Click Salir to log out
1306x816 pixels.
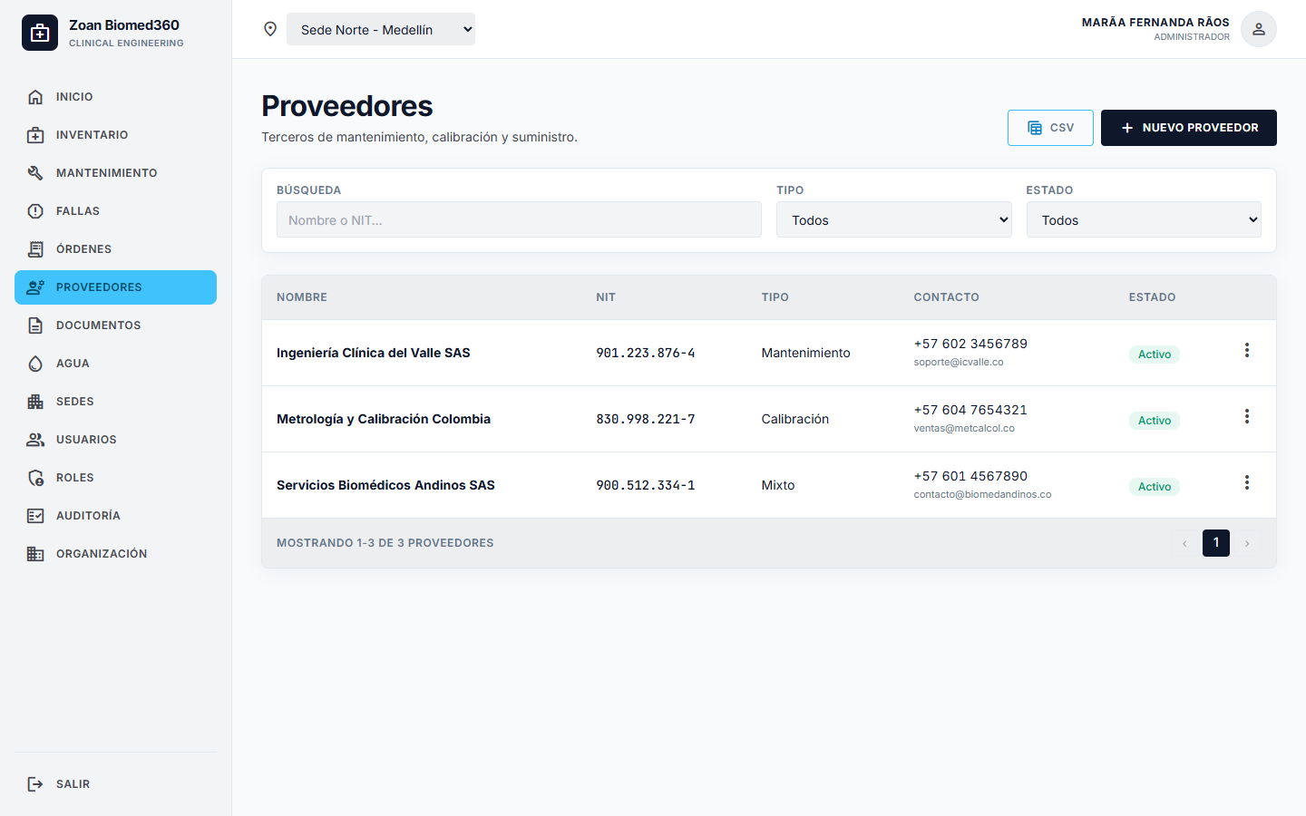[x=115, y=784]
